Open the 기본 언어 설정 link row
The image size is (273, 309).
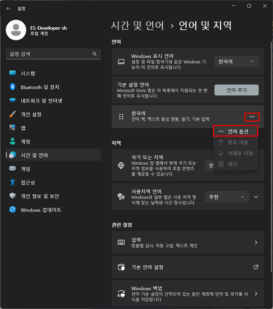click(188, 267)
